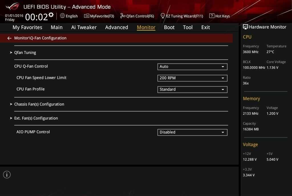Screen dimensions: 292x196
Task: Click the back arrow in Q-Fan Configuration breadcrumb
Action: tap(9, 38)
